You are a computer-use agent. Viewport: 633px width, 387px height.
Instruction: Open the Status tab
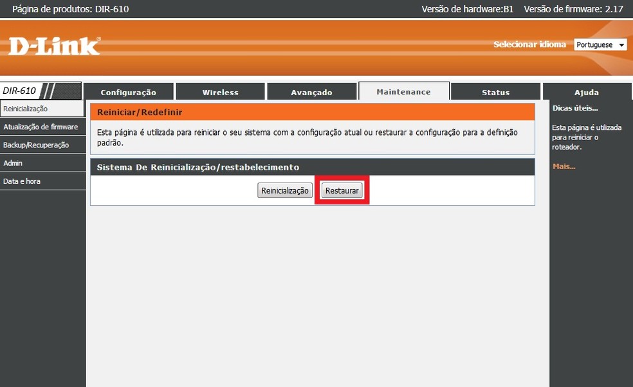click(496, 92)
